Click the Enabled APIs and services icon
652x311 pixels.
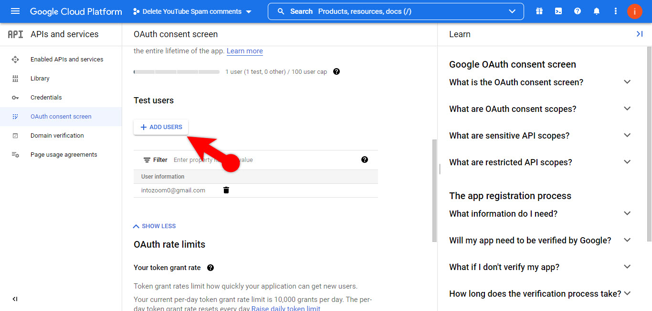coord(15,60)
